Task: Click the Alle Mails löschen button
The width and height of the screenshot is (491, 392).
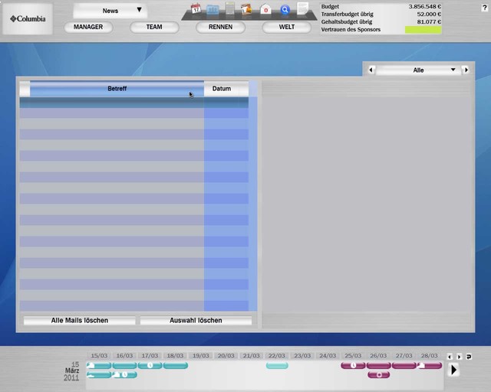Action: [x=79, y=320]
